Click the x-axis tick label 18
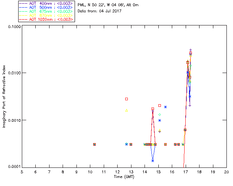The image size is (233, 186). (x=200, y=172)
